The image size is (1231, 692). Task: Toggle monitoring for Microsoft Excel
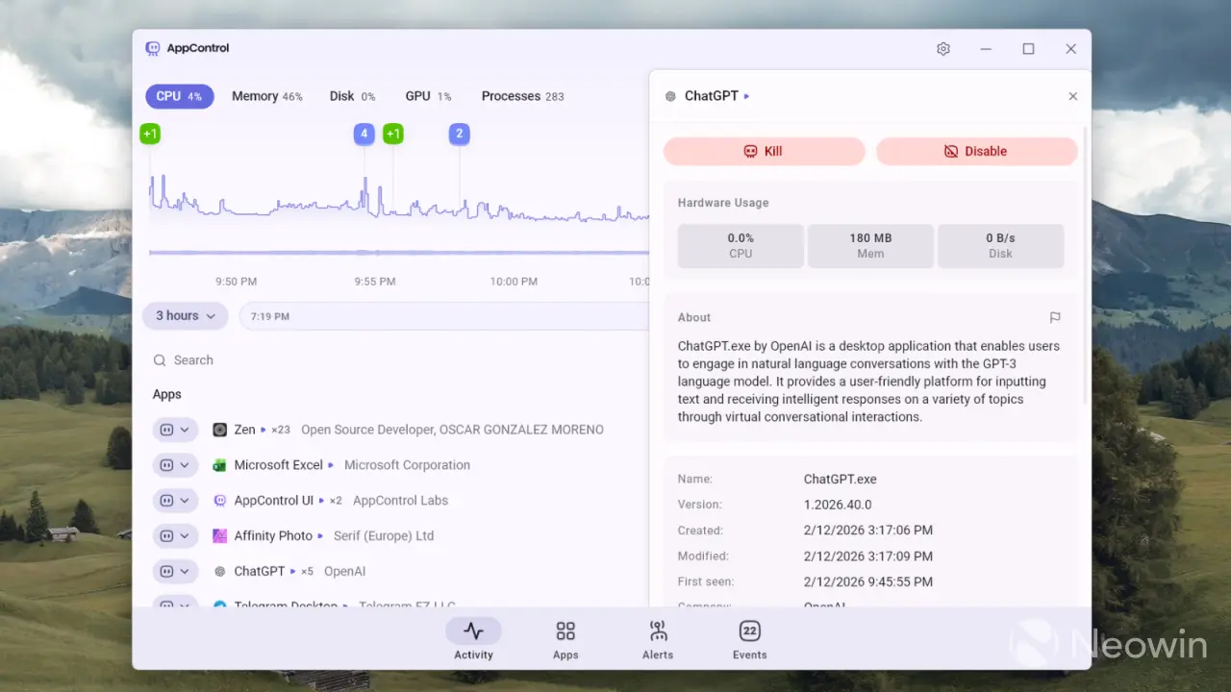click(x=167, y=464)
